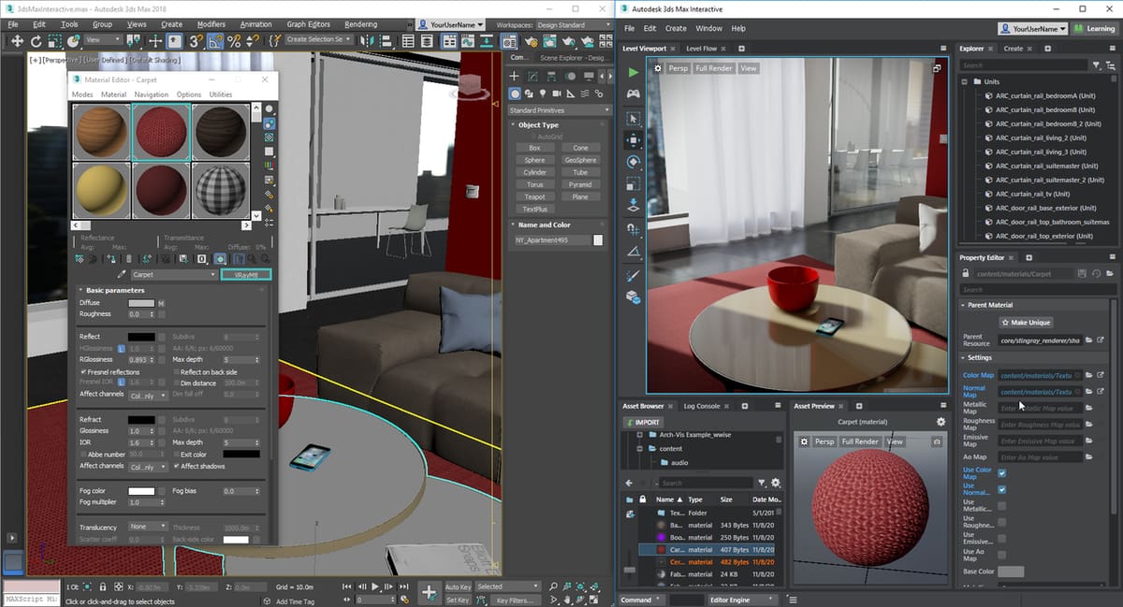The image size is (1123, 607).
Task: Collapse the Units tree in Explorer
Action: (x=965, y=81)
